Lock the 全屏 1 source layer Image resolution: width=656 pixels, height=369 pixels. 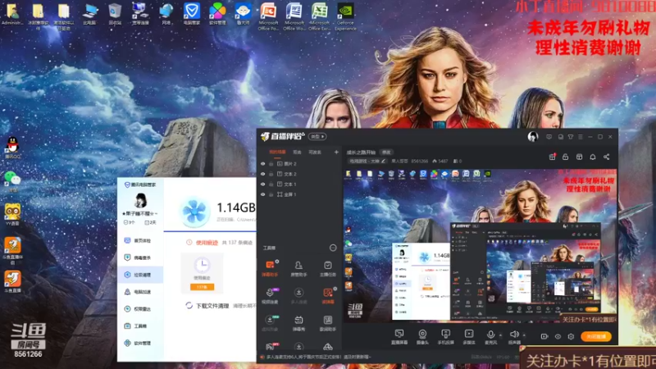(x=271, y=194)
